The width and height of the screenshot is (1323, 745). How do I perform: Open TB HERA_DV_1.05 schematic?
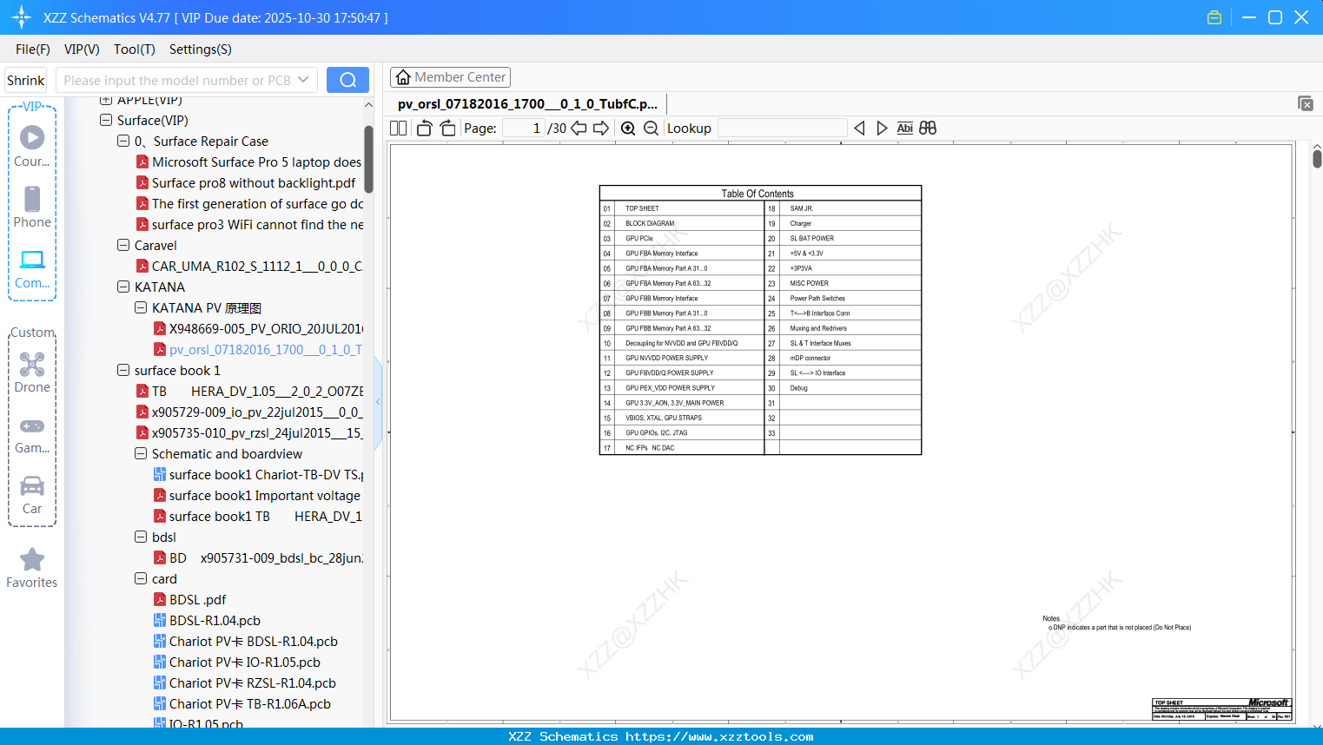click(249, 392)
